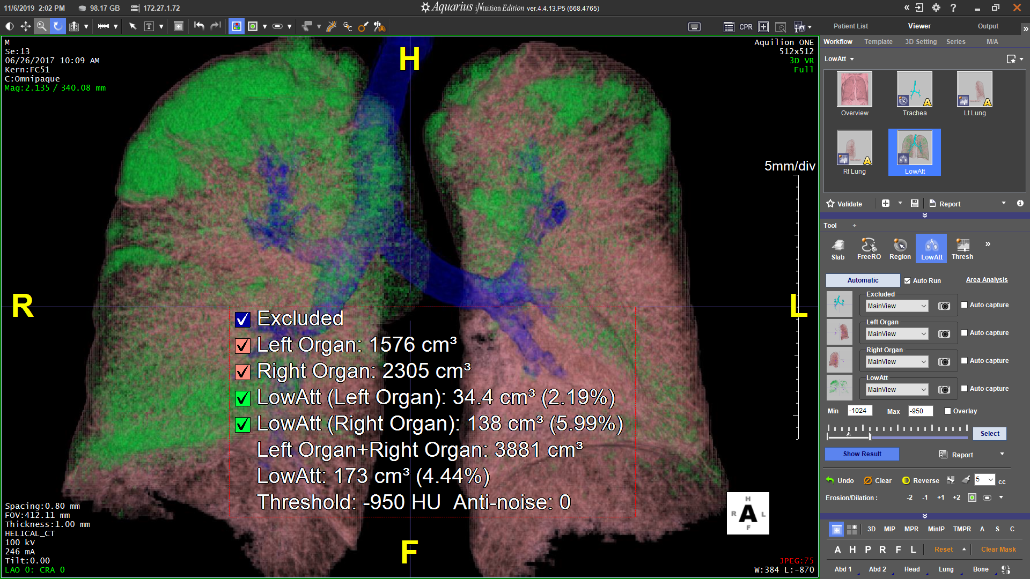Click the main toolbar undo arrow
This screenshot has width=1030, height=579.
[199, 26]
